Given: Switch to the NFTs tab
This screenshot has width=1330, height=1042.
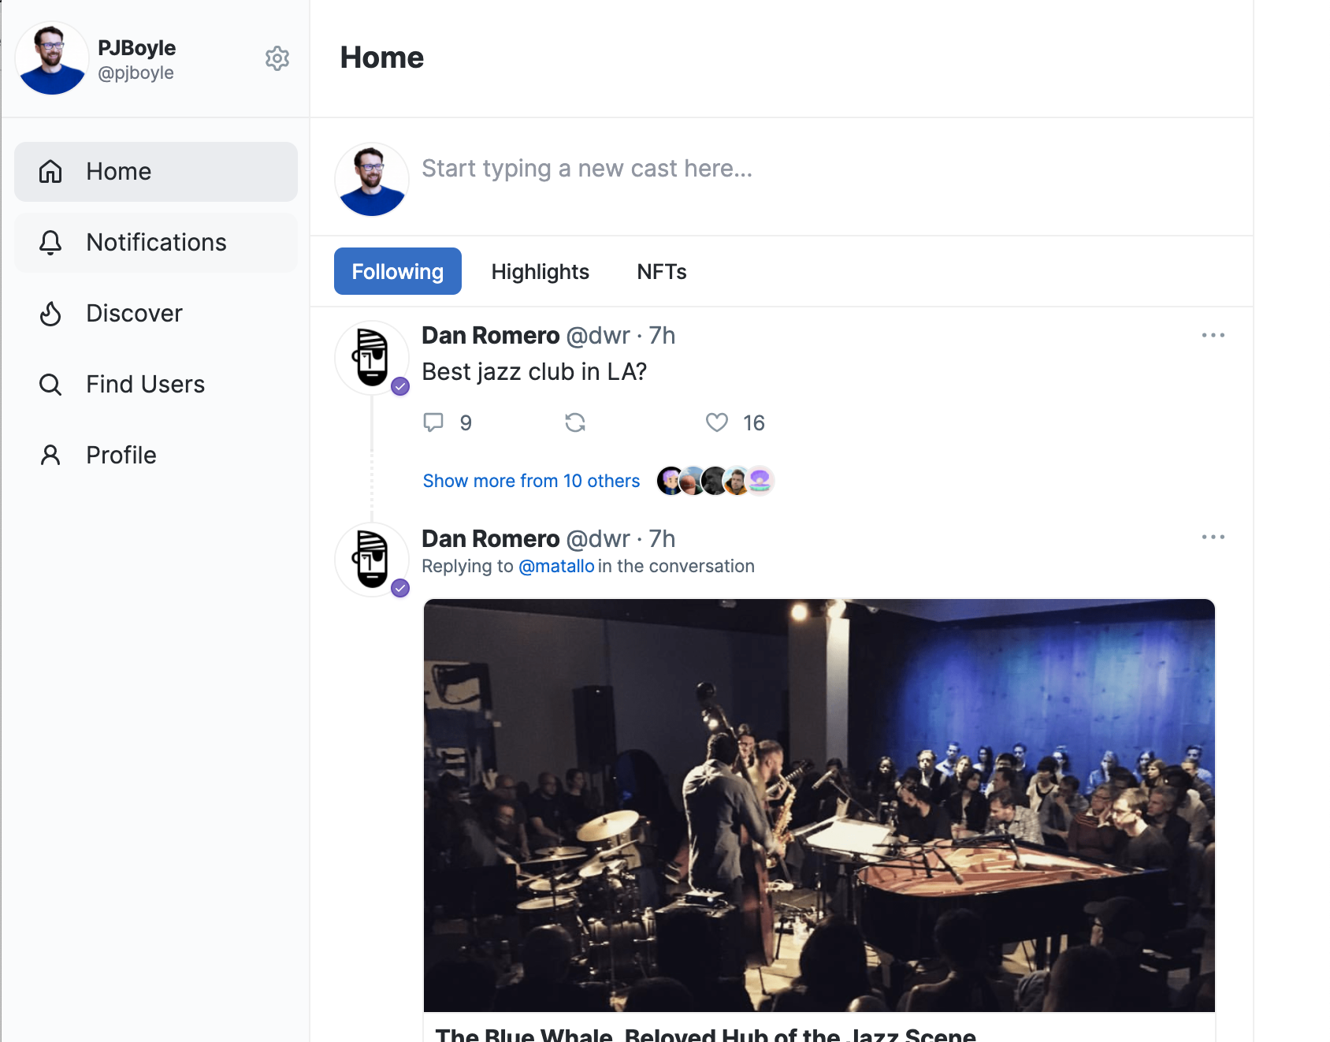Looking at the screenshot, I should pos(661,272).
